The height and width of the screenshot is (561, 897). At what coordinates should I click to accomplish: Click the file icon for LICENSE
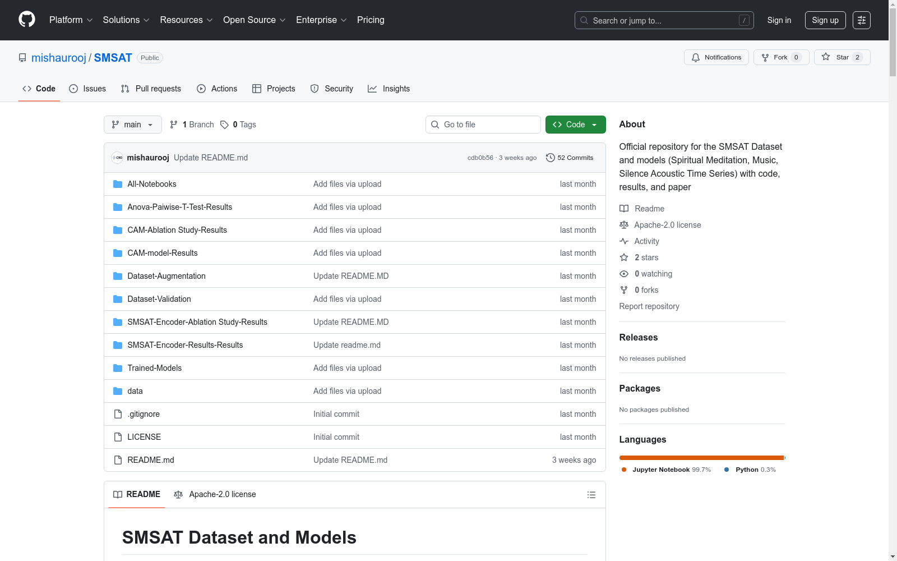(118, 437)
